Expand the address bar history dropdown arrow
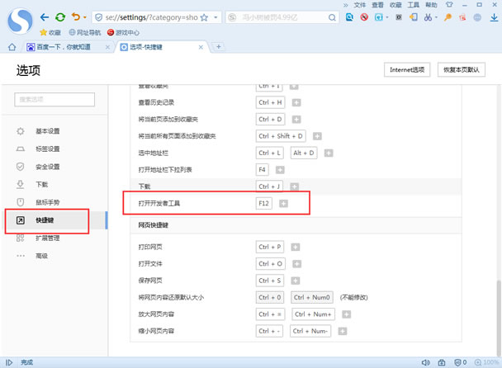 click(x=215, y=17)
